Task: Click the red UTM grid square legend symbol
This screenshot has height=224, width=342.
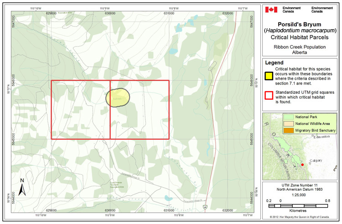Action: click(x=269, y=95)
